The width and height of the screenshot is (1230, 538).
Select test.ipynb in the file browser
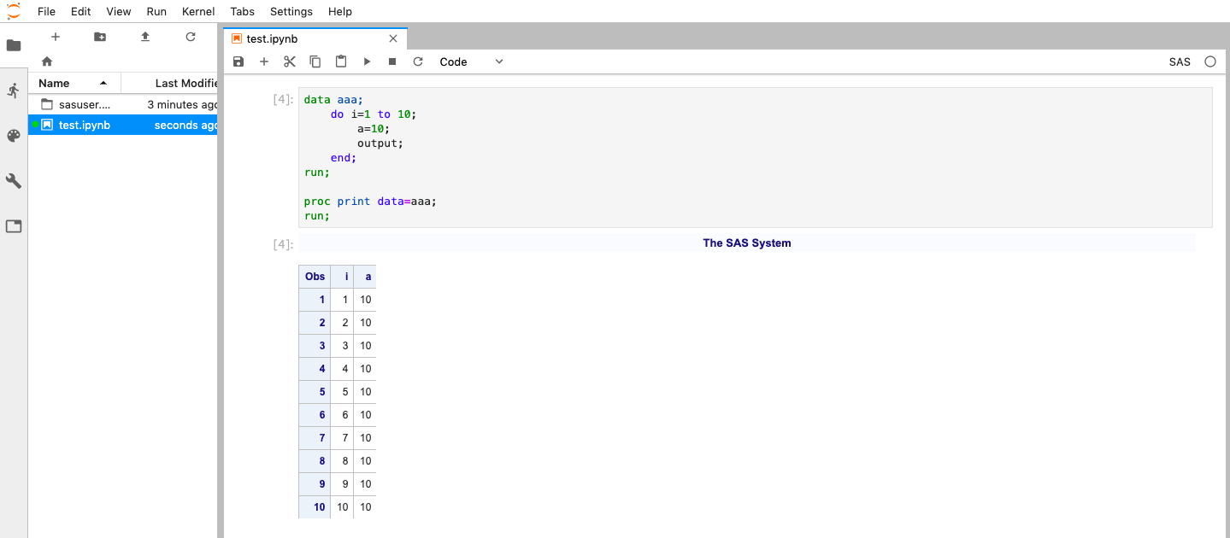point(85,125)
